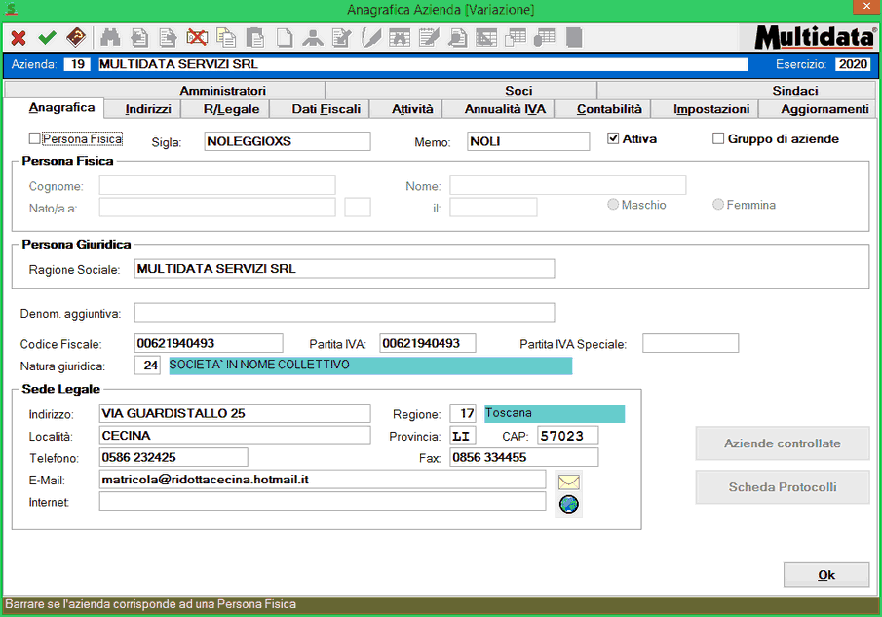Click the table with binoculars icon

tap(400, 38)
